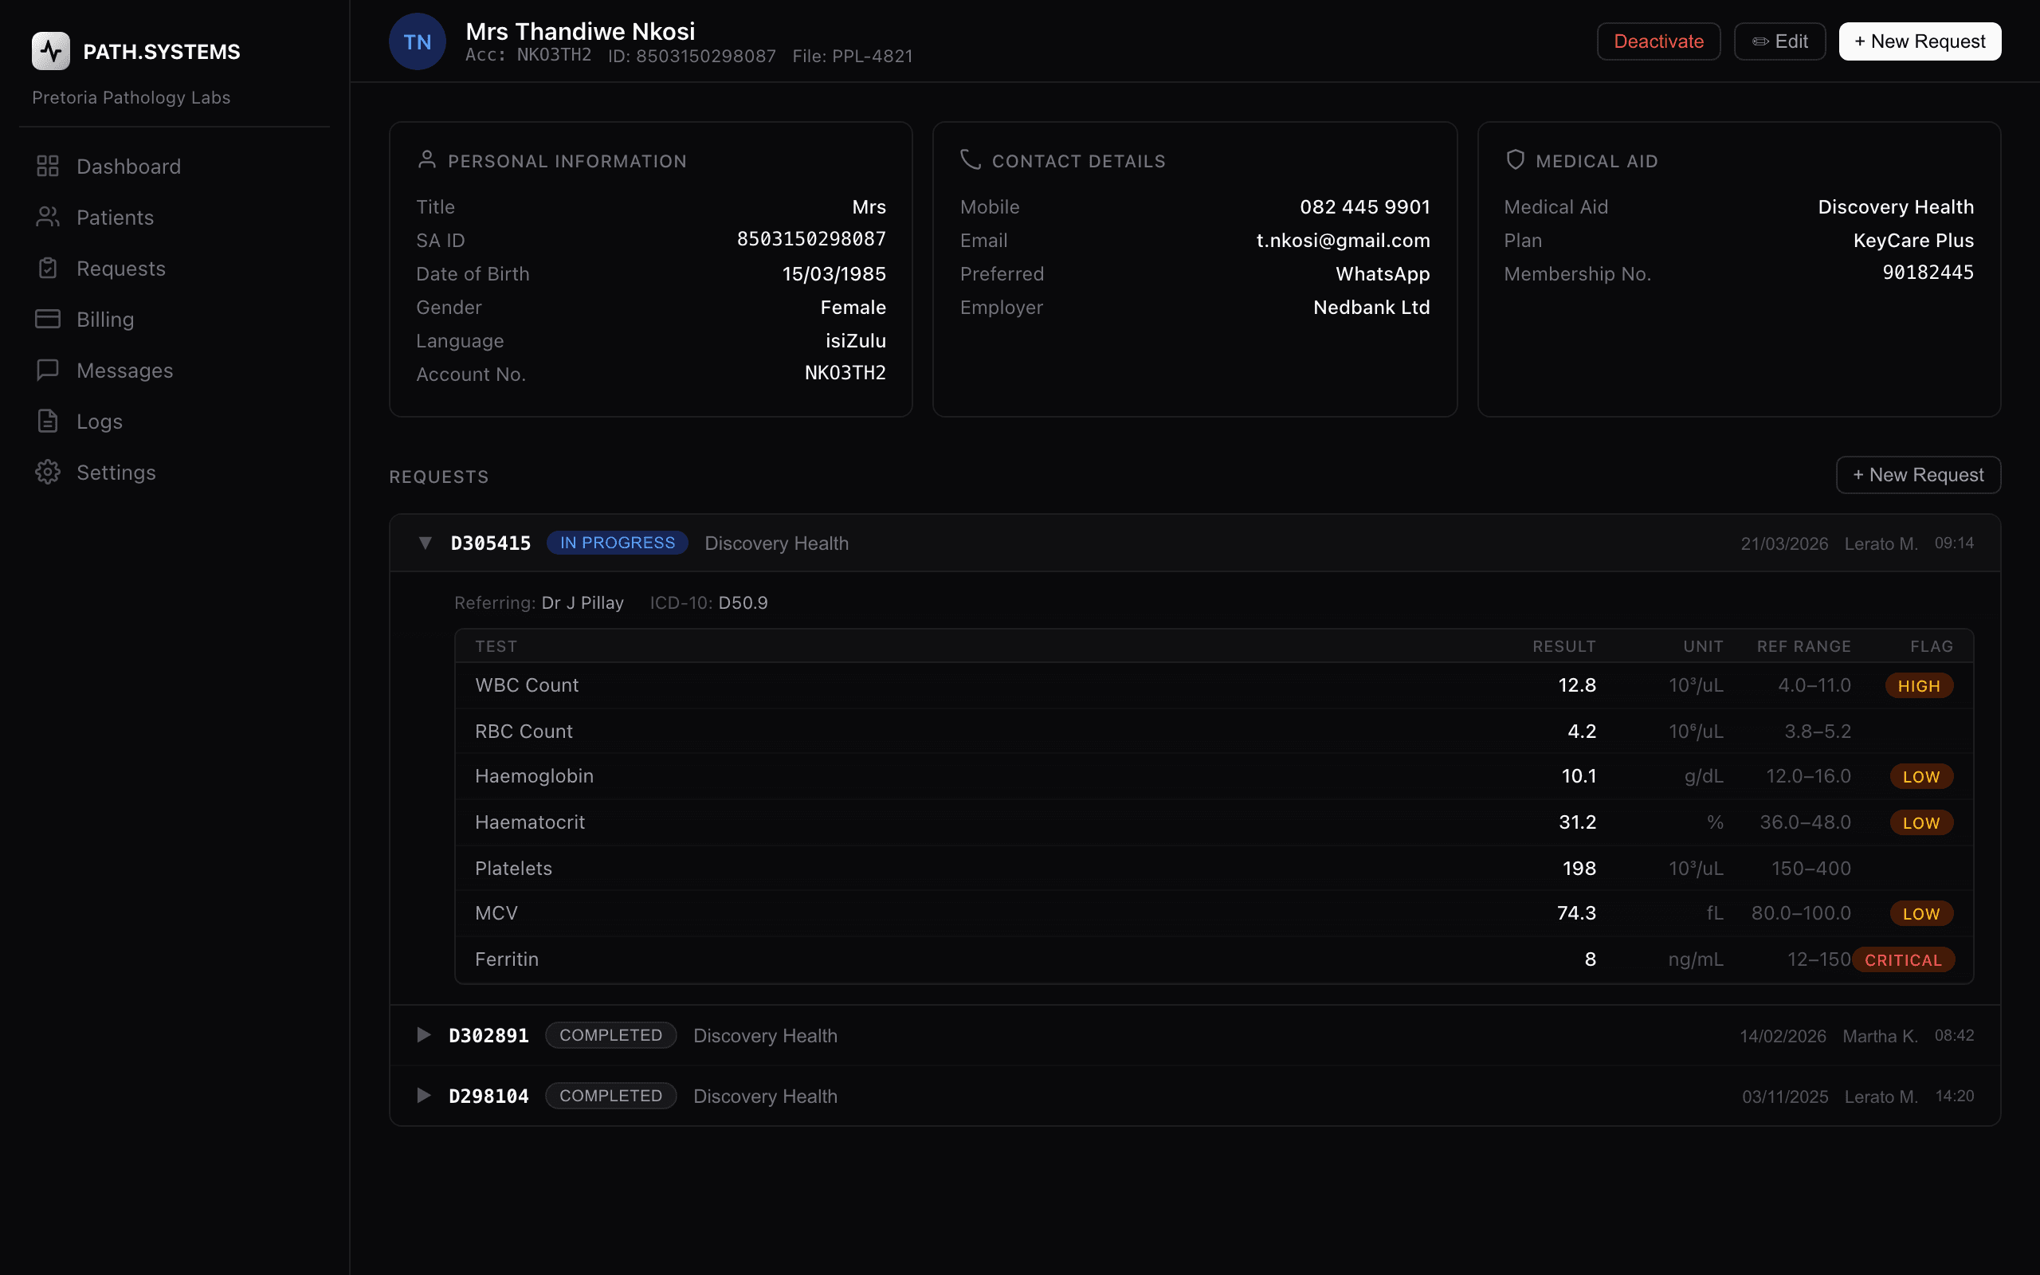
Task: Expand request D302891 row
Action: [x=424, y=1034]
